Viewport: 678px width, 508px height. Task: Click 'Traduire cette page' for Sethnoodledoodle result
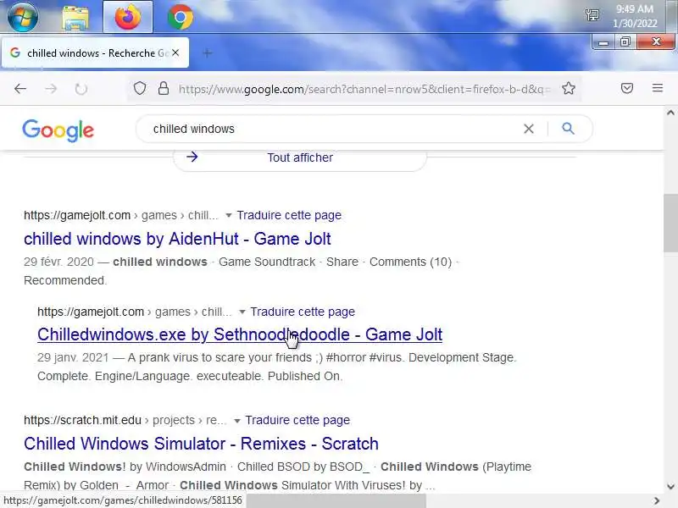pos(303,312)
